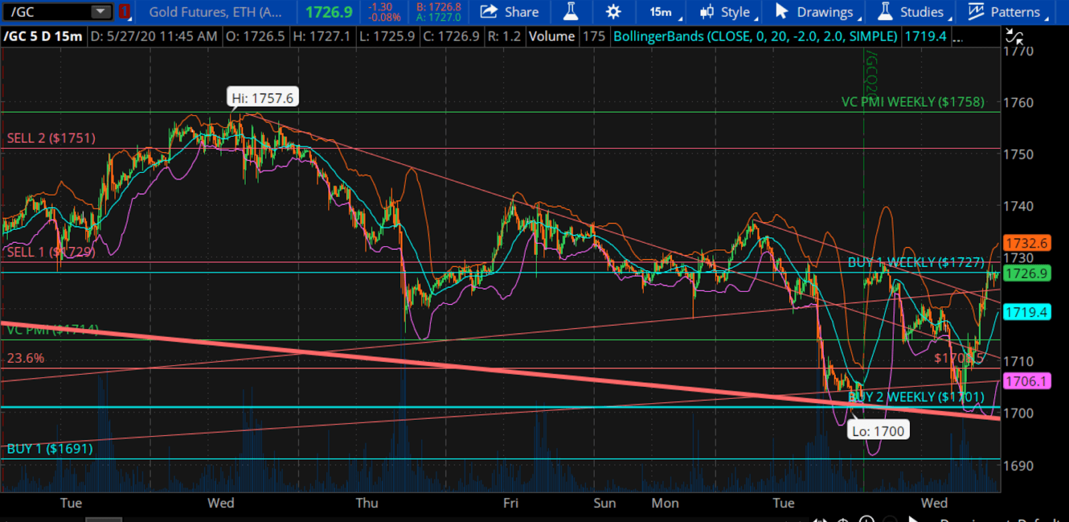Click the Share button
The height and width of the screenshot is (522, 1069).
[x=510, y=12]
